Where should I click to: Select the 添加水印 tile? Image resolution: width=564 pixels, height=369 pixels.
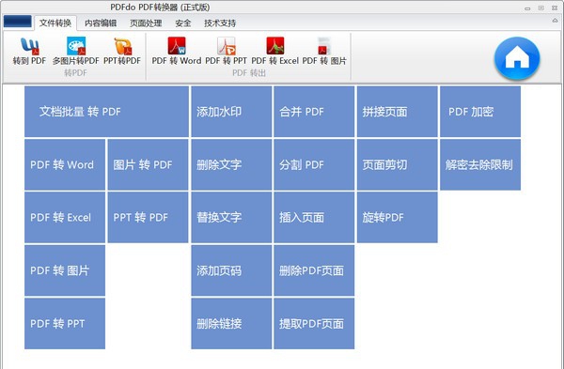point(231,112)
